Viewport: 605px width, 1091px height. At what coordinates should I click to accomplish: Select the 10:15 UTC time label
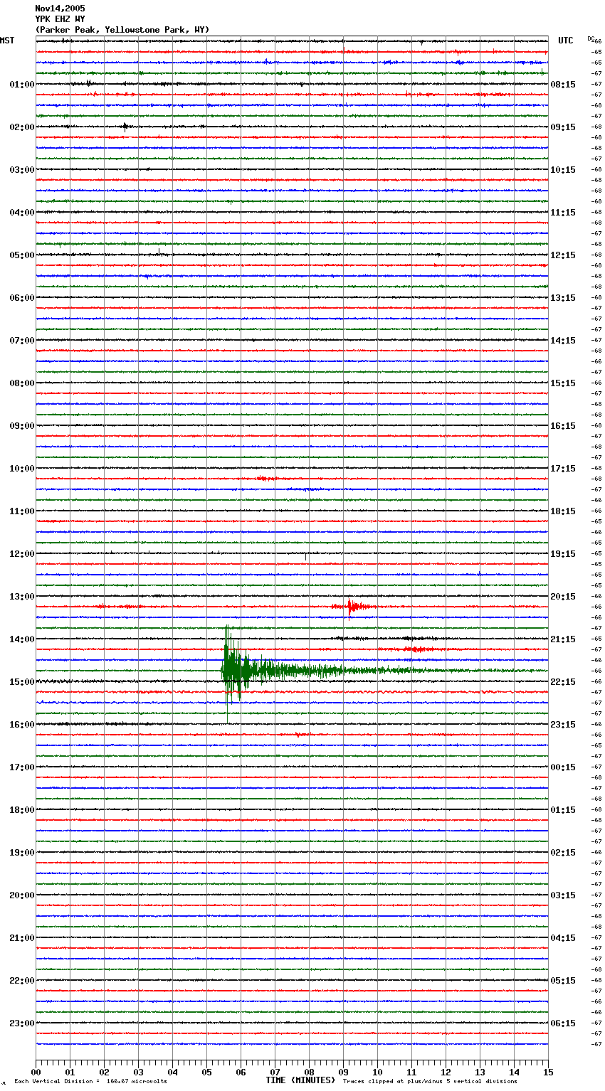pos(563,170)
